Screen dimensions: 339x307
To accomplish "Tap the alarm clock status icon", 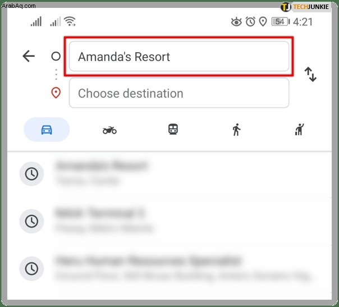I will tap(250, 22).
